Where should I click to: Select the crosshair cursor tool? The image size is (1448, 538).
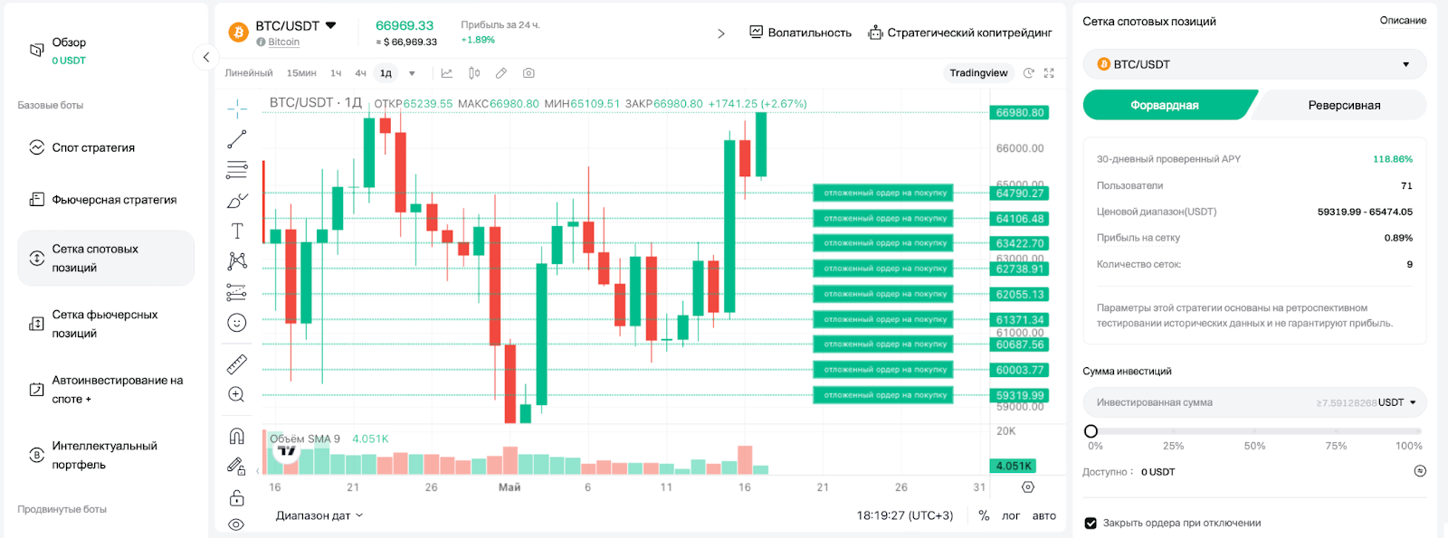click(x=237, y=109)
